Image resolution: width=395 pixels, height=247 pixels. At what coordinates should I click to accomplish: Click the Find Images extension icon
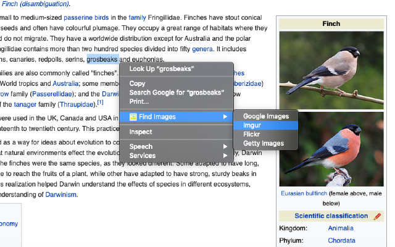(x=133, y=117)
